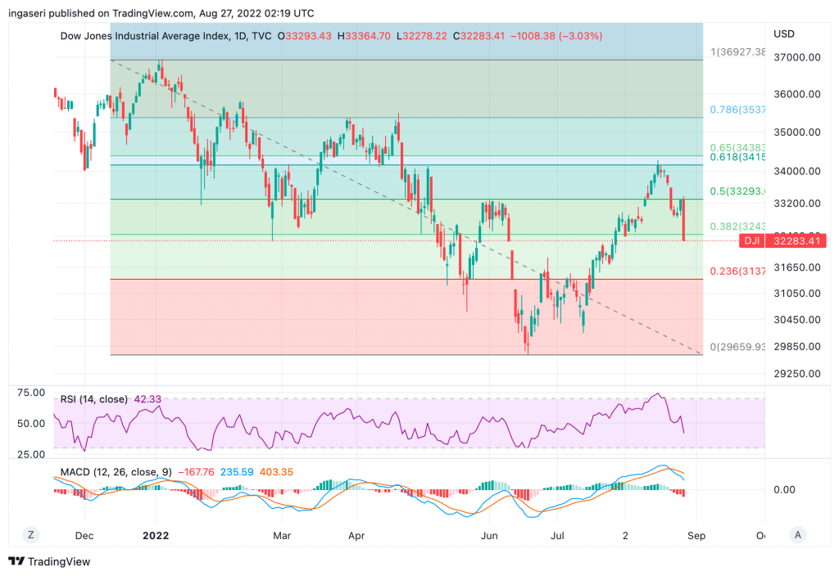Click the Apr label on time axis
839x576 pixels.
click(x=356, y=535)
